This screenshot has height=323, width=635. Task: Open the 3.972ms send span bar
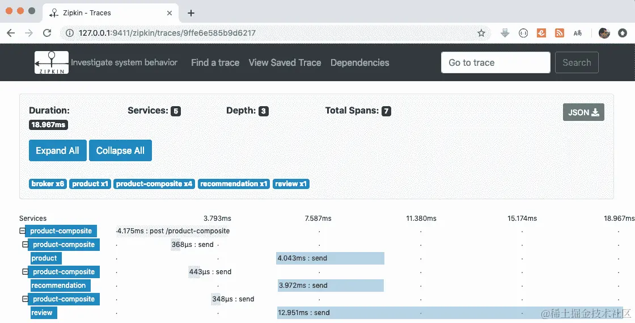[331, 286]
